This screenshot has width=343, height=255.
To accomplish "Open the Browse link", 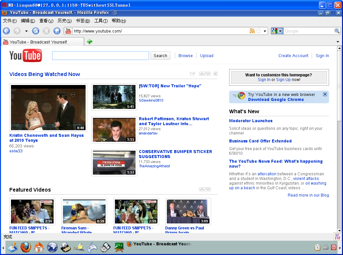I will 185,56.
